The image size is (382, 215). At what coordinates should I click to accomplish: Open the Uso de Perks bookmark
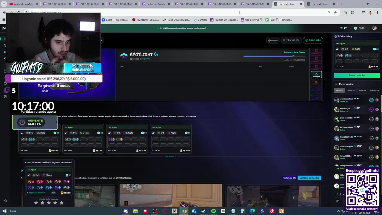[252, 20]
